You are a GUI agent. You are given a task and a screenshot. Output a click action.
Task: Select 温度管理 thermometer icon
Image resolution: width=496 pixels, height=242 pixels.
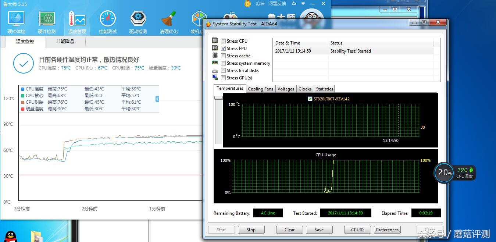(x=77, y=21)
